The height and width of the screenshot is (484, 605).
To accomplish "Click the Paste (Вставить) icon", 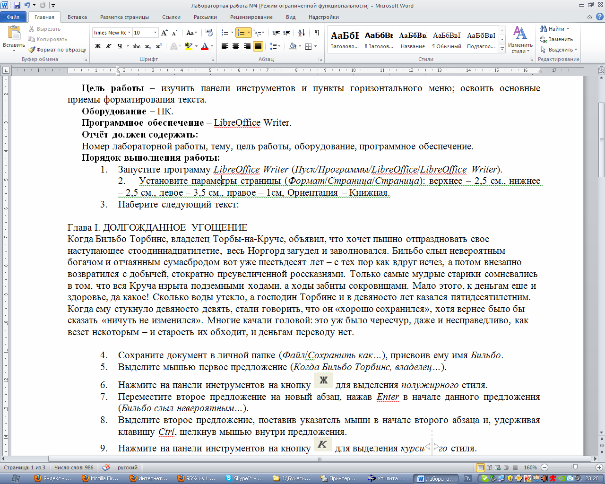I will tap(14, 33).
